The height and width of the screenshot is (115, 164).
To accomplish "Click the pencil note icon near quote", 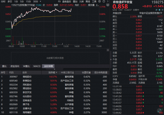I will click(x=157, y=10).
